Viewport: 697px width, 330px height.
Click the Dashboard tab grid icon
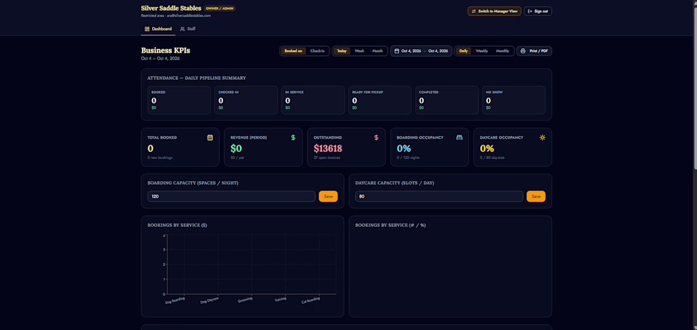(147, 29)
